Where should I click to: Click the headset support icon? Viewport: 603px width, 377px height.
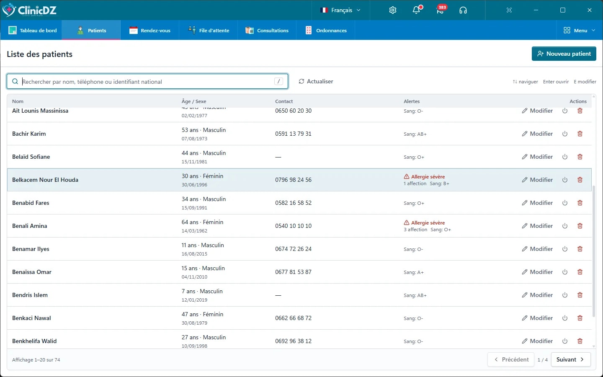463,10
